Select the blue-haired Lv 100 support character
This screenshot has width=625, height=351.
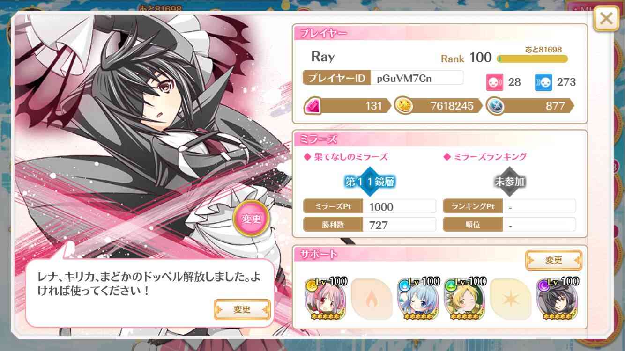pyautogui.click(x=417, y=299)
